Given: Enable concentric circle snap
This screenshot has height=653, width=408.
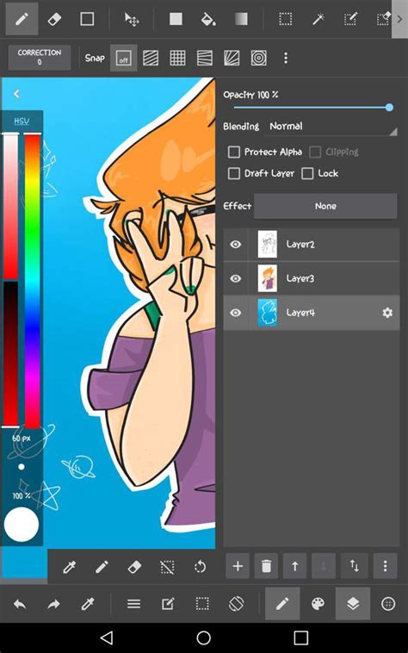Looking at the screenshot, I should [259, 58].
